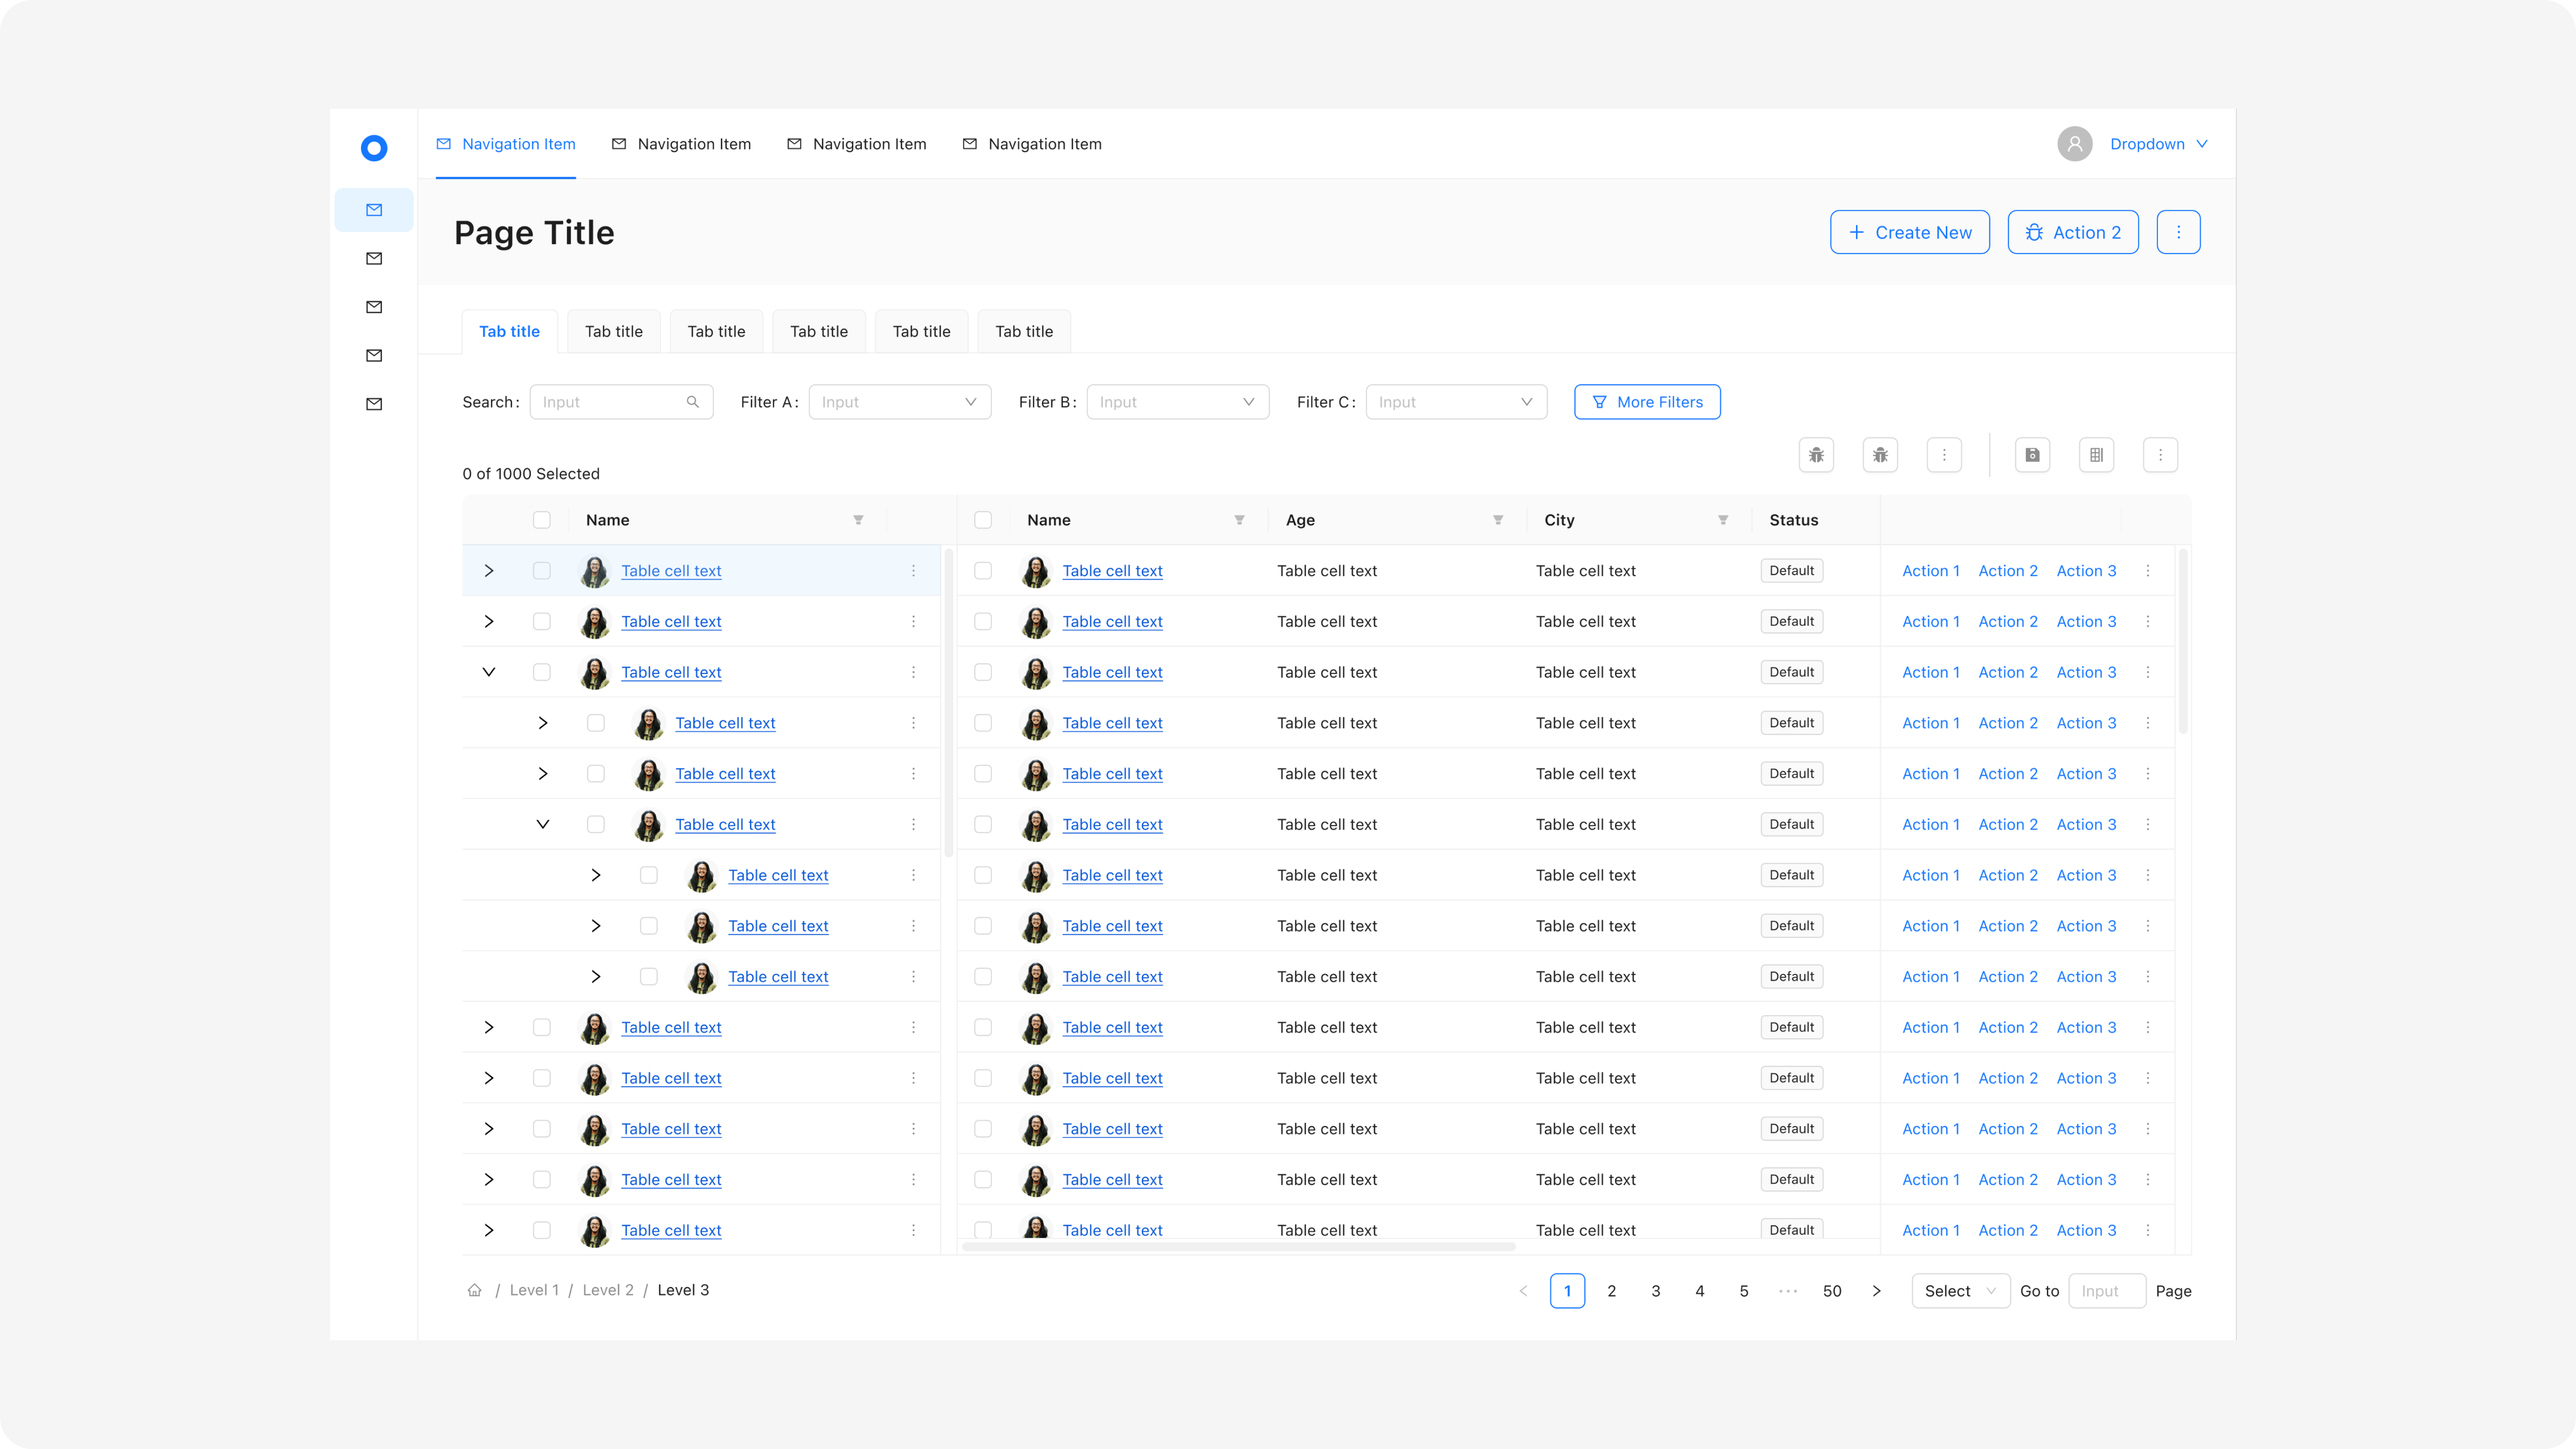Switch to the second Tab title
This screenshot has height=1449, width=2576.
(614, 332)
